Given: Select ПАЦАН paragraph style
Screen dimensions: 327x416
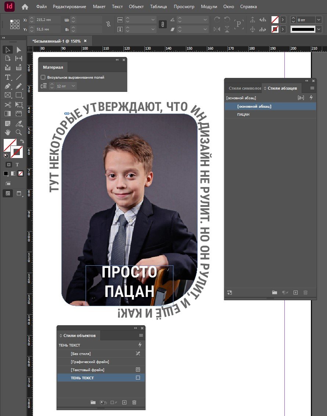Looking at the screenshot, I should click(x=270, y=114).
